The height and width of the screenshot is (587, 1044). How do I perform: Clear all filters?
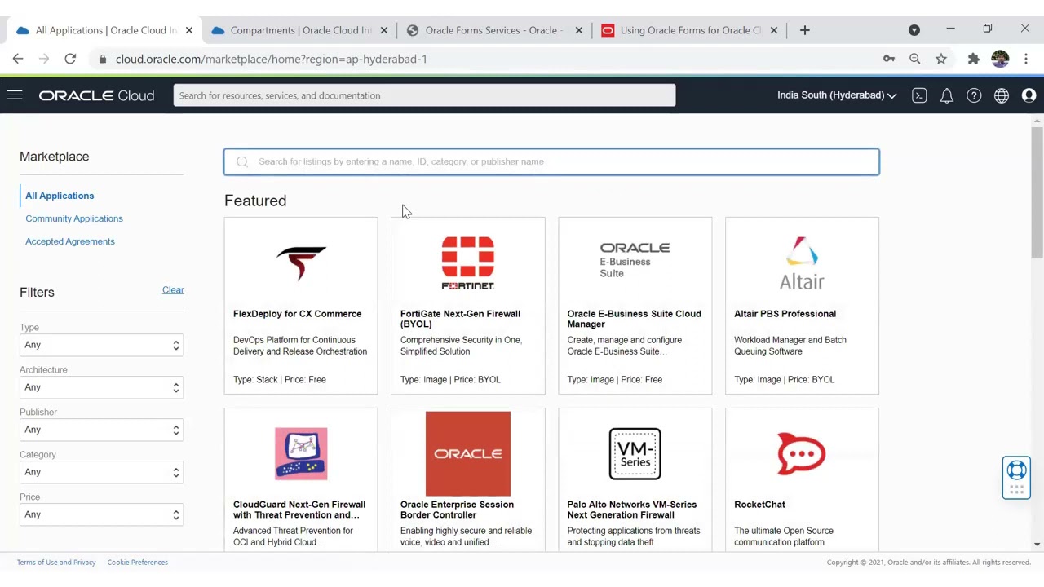tap(173, 290)
